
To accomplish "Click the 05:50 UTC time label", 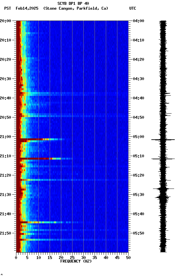I will point(139,233).
